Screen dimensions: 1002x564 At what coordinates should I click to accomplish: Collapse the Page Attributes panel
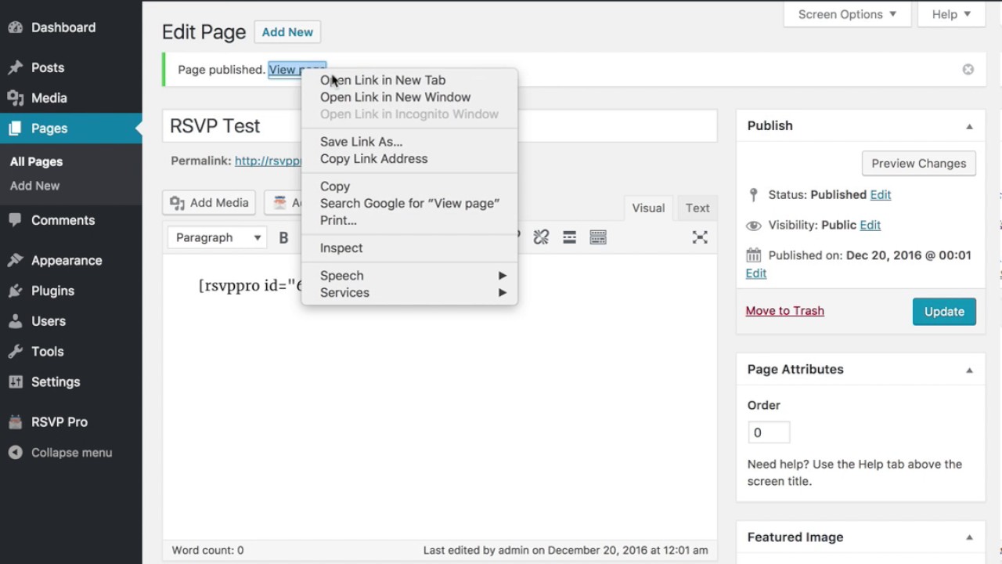(969, 370)
